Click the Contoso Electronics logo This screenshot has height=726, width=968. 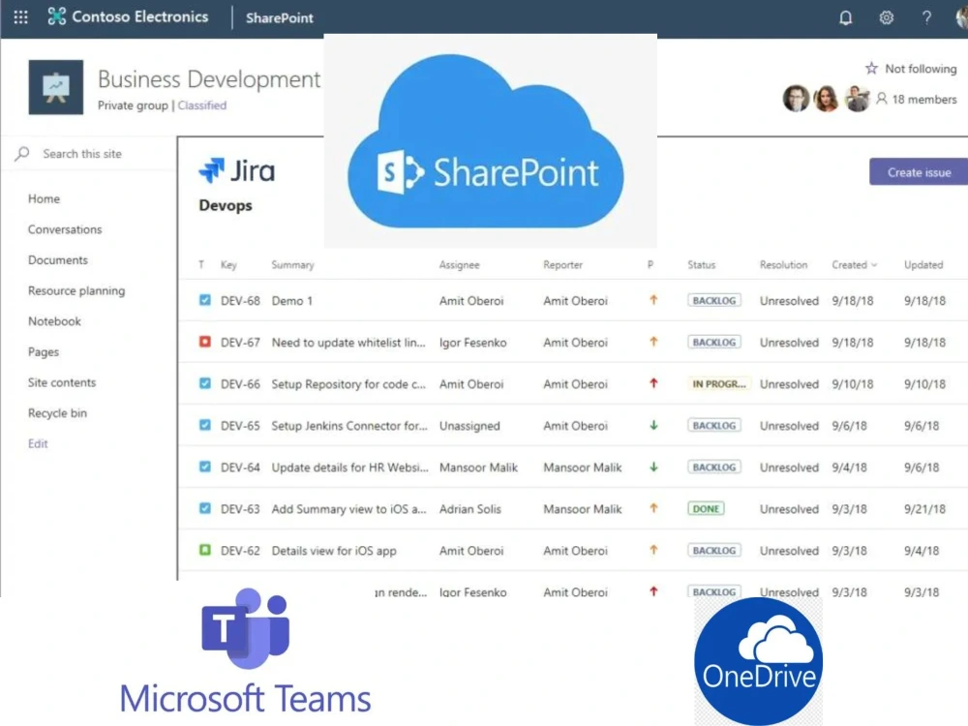tap(57, 16)
